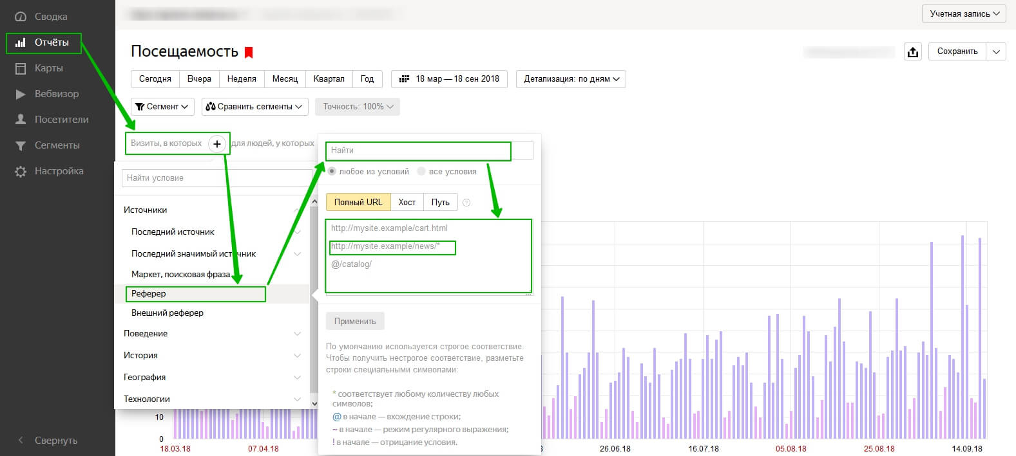Select the Месяц period
1016x456 pixels.
pos(285,79)
